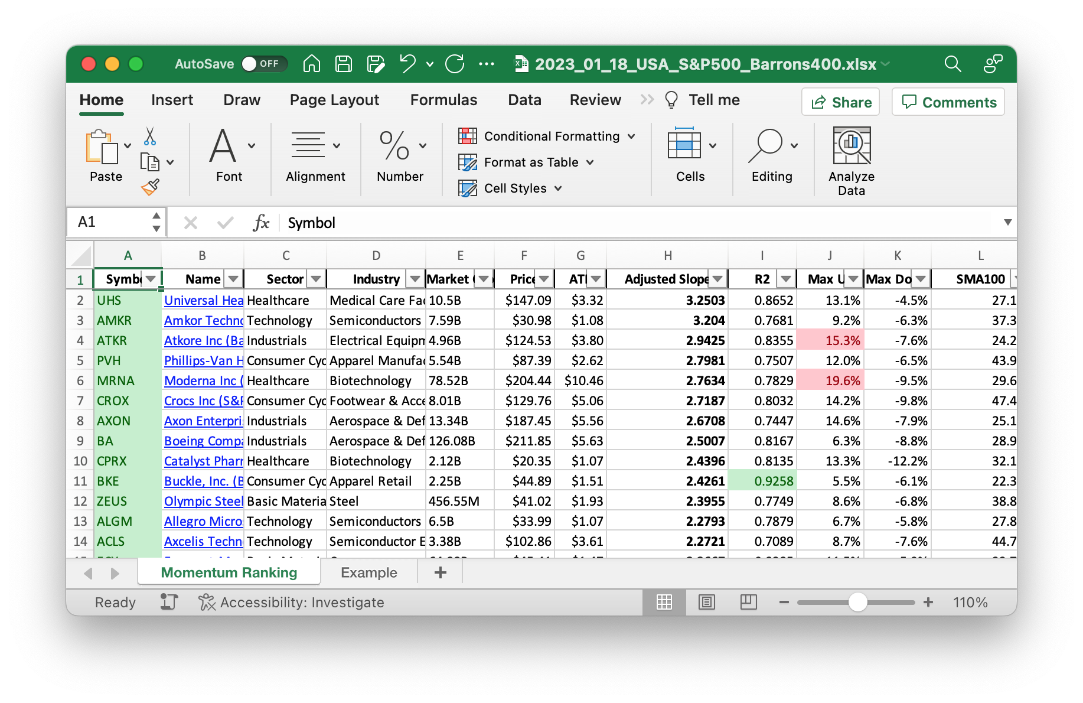
Task: Select the Format Painter brush icon
Action: [150, 187]
